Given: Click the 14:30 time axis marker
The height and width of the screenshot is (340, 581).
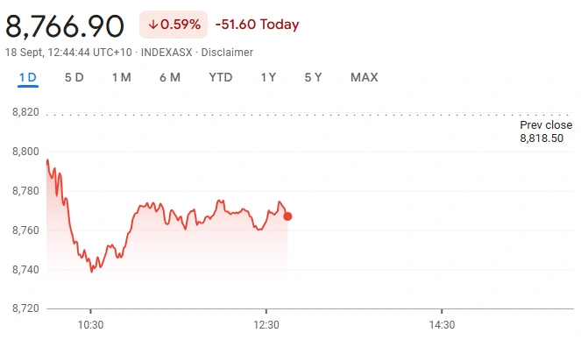Looking at the screenshot, I should click(x=442, y=325).
